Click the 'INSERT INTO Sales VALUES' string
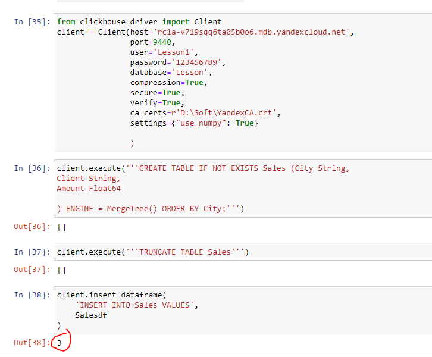Screen dimensions: 432x357 pyautogui.click(x=134, y=305)
